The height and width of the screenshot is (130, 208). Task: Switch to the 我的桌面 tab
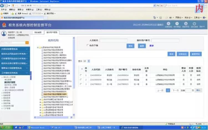[x=37, y=32]
